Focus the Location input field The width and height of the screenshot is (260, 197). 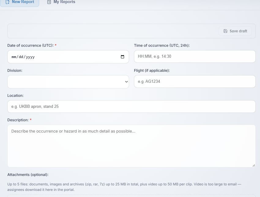click(x=132, y=107)
